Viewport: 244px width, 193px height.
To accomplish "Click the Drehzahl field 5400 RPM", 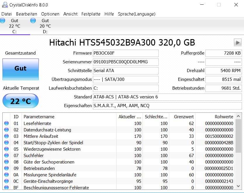I will click(x=224, y=71).
